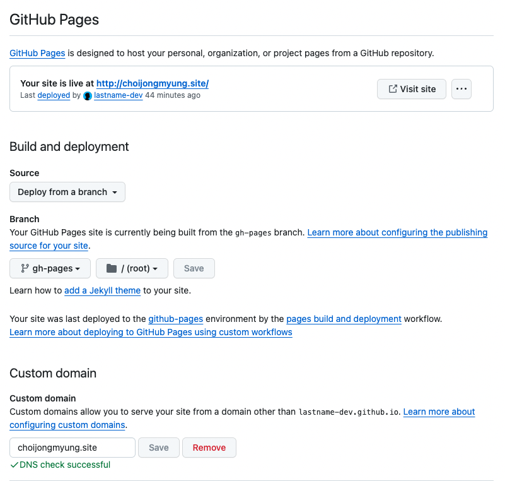
Task: Open the choijongmyung.site live link
Action: click(x=153, y=83)
